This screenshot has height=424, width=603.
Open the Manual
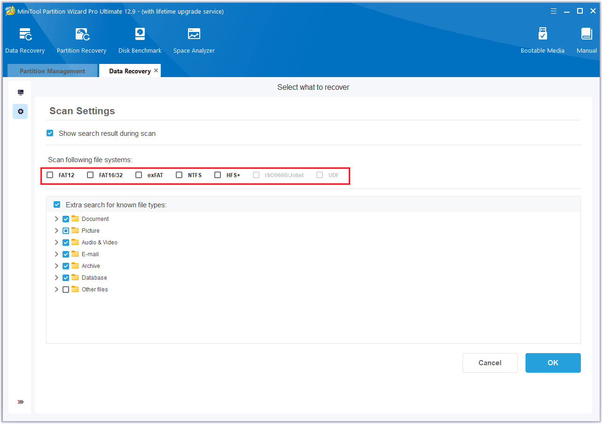[587, 40]
